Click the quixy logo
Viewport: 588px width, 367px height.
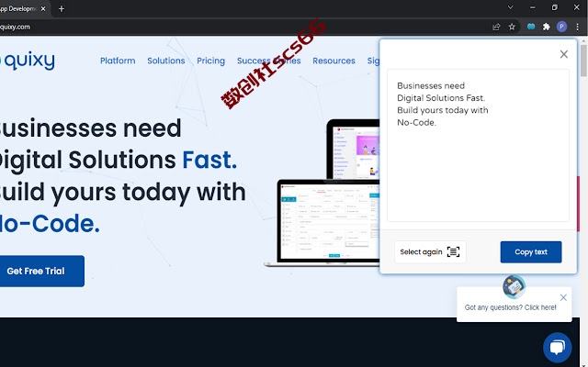pyautogui.click(x=28, y=61)
